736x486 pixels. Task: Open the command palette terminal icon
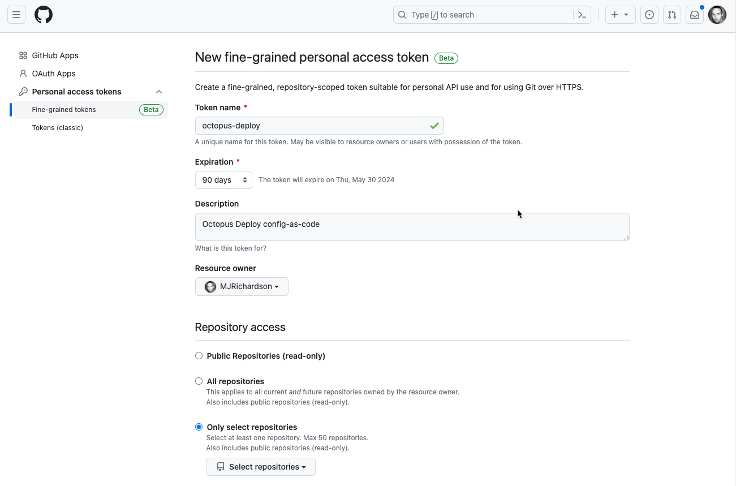(x=582, y=15)
